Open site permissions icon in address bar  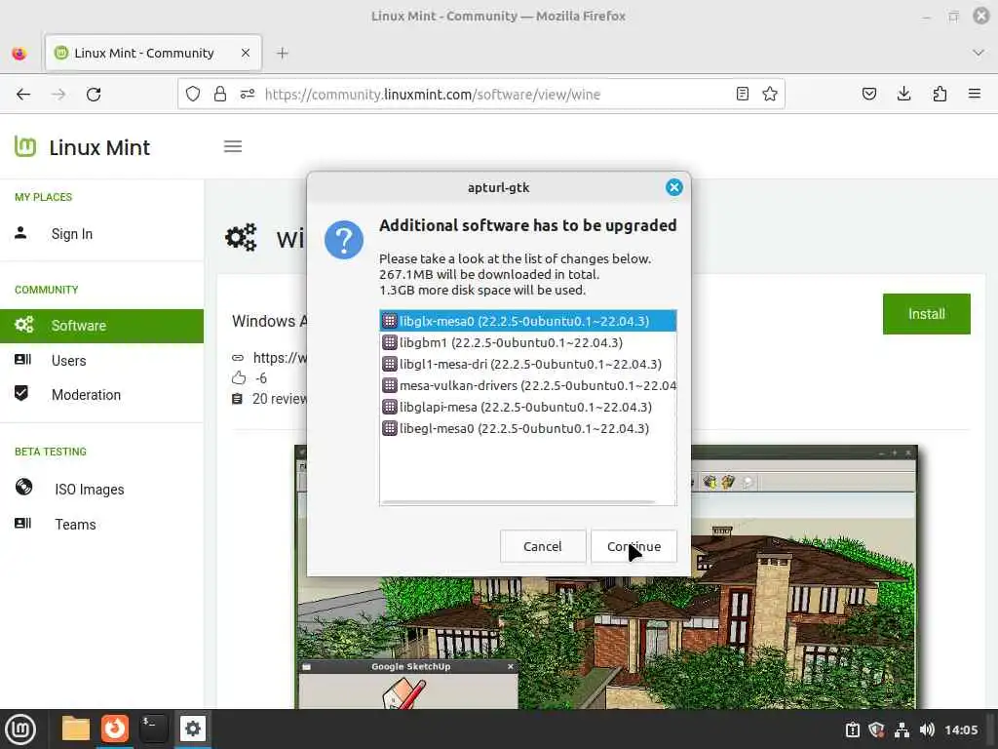pyautogui.click(x=247, y=95)
